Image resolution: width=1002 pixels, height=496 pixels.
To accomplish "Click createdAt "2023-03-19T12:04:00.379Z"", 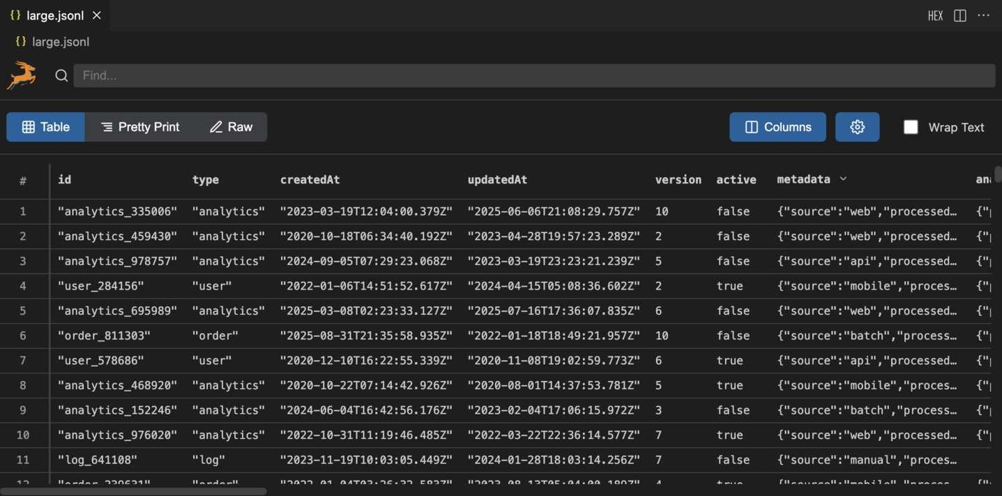I will pyautogui.click(x=366, y=211).
